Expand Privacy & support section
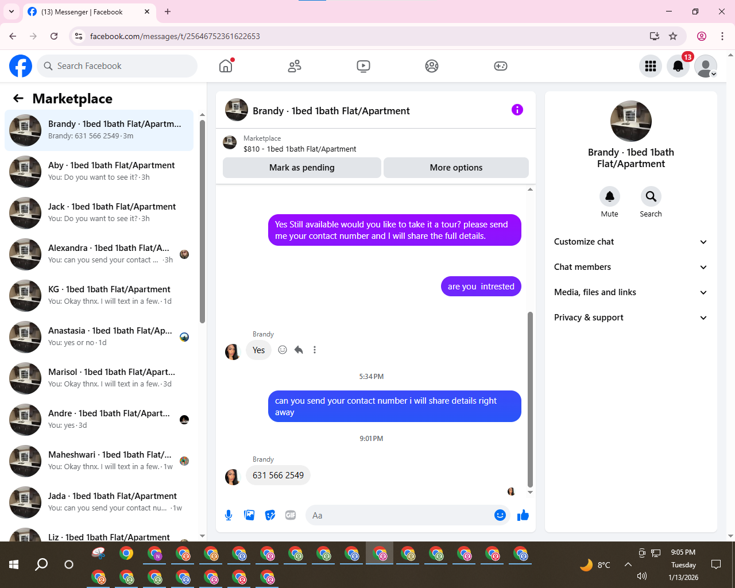 click(630, 318)
